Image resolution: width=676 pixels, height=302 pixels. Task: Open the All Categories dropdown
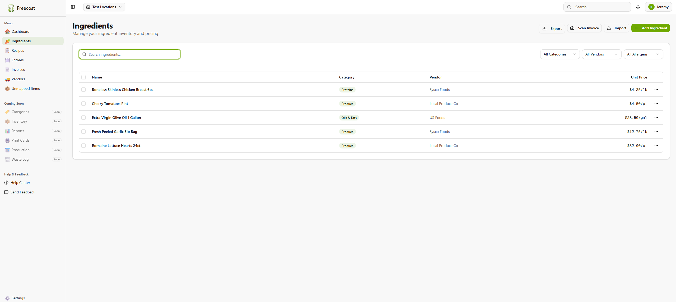coord(560,54)
